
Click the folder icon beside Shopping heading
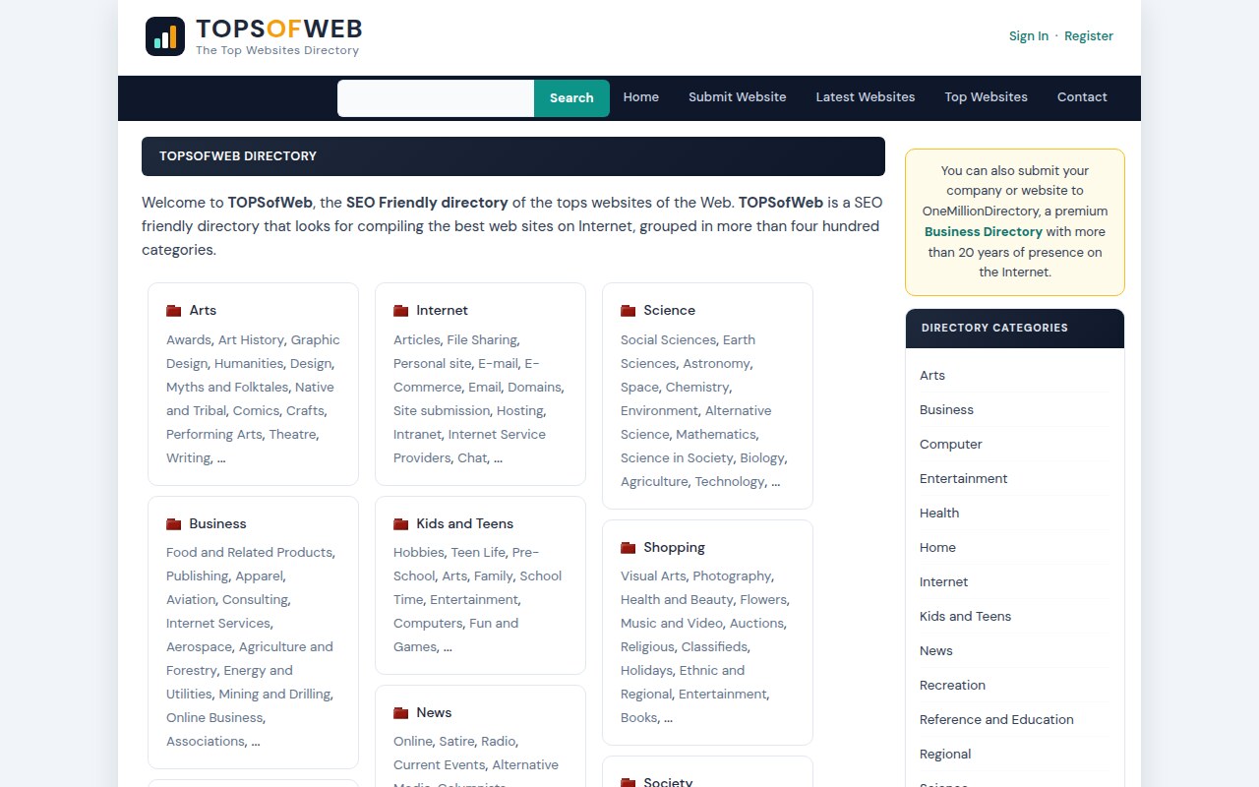(629, 548)
